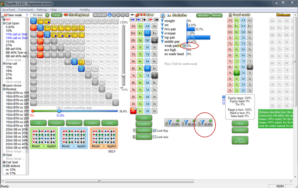Click the River street cards icon
This screenshot has width=298, height=188.
click(140, 15)
